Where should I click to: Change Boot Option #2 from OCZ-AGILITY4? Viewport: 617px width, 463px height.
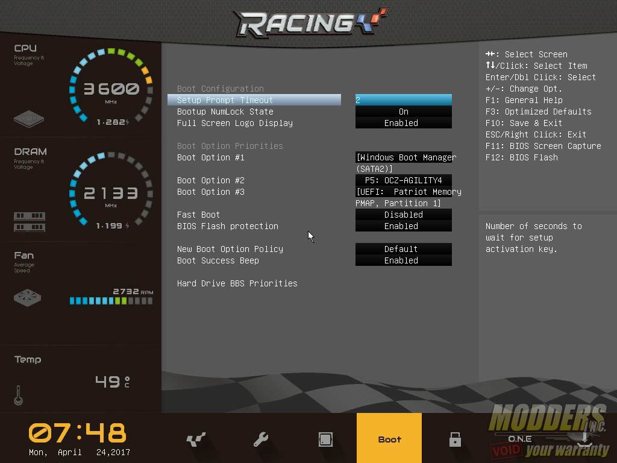point(403,180)
